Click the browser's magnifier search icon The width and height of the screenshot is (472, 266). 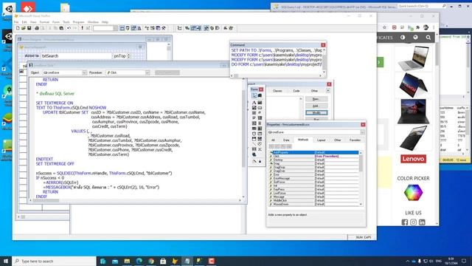[x=428, y=38]
